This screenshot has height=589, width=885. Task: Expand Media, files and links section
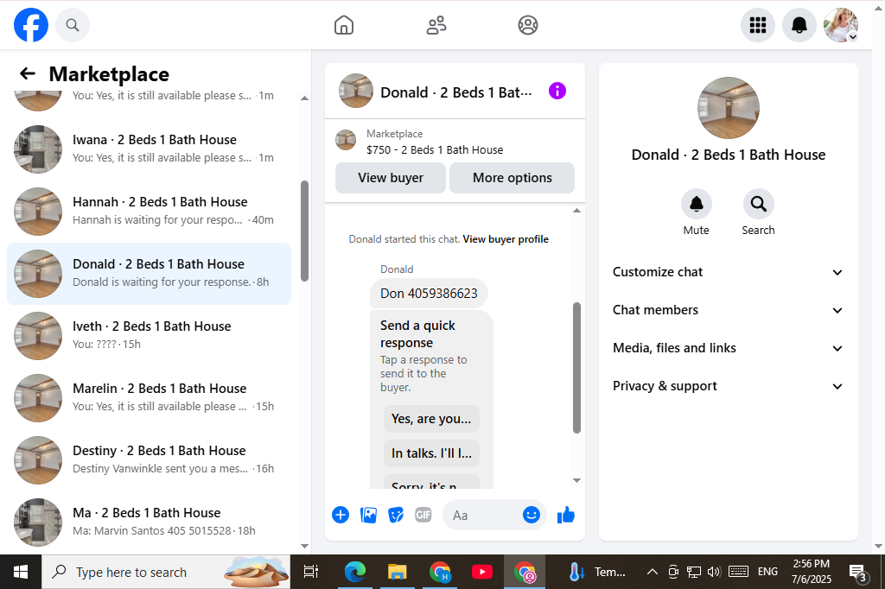tap(728, 347)
